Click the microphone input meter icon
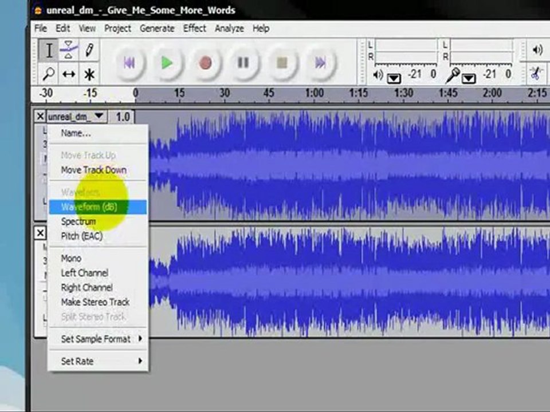The image size is (550, 412). 452,76
